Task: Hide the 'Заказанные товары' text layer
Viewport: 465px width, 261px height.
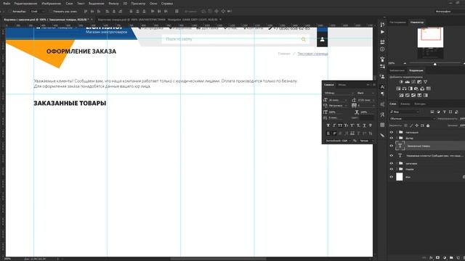Action: [392, 146]
